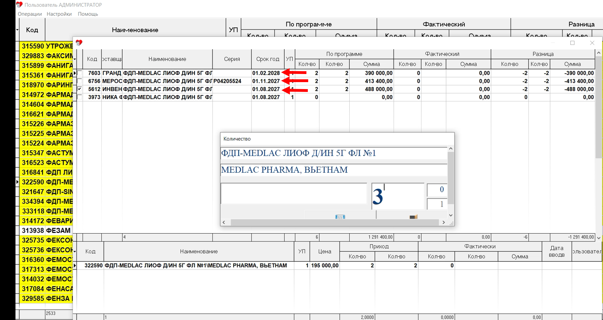Open the Помощь menu
603x320 pixels.
coord(88,14)
